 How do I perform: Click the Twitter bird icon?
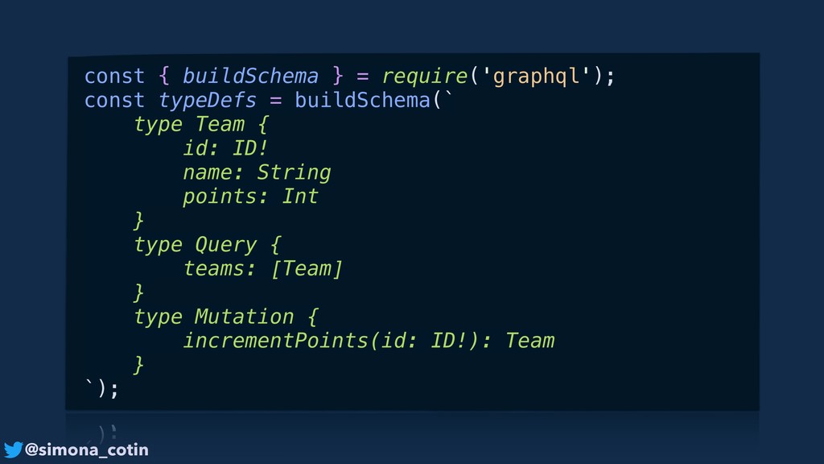tap(13, 449)
